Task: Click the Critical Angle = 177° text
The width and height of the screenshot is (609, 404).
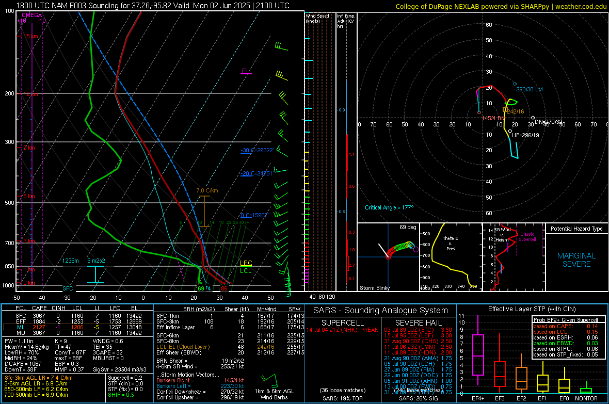Action: 389,207
